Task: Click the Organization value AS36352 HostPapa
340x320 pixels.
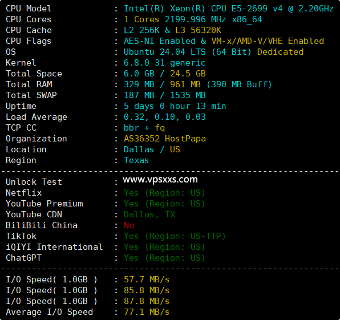Action: 165,139
